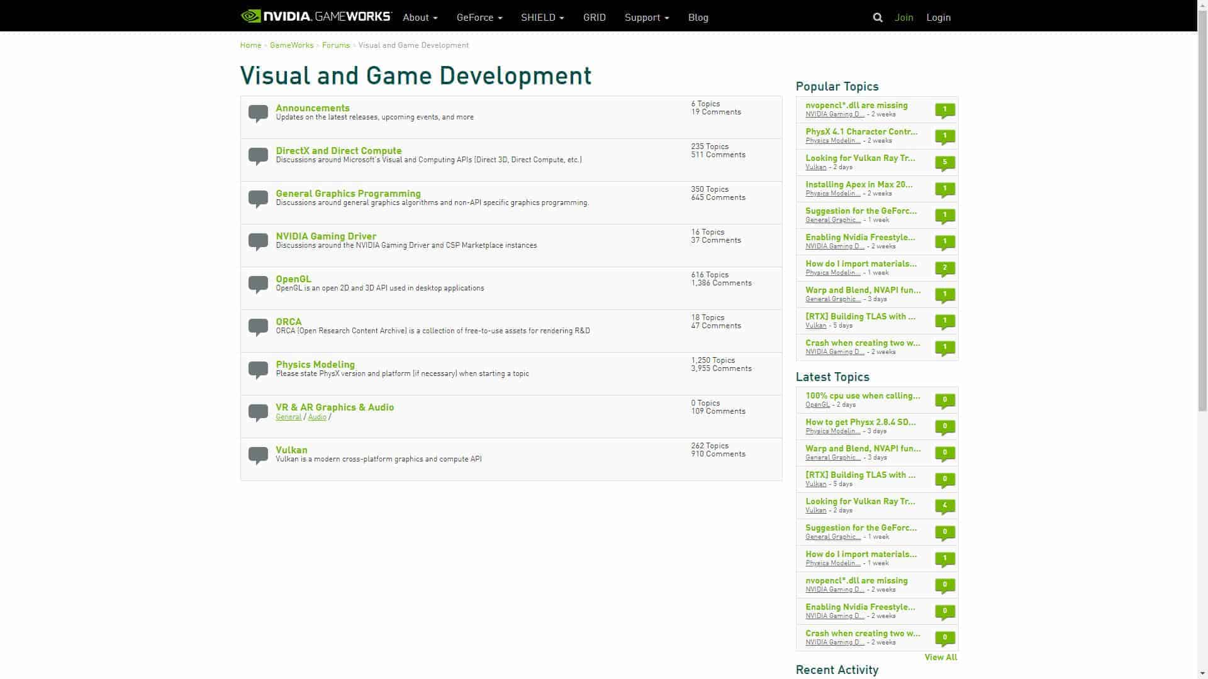Select Blog in the navigation bar
1208x679 pixels.
698,17
